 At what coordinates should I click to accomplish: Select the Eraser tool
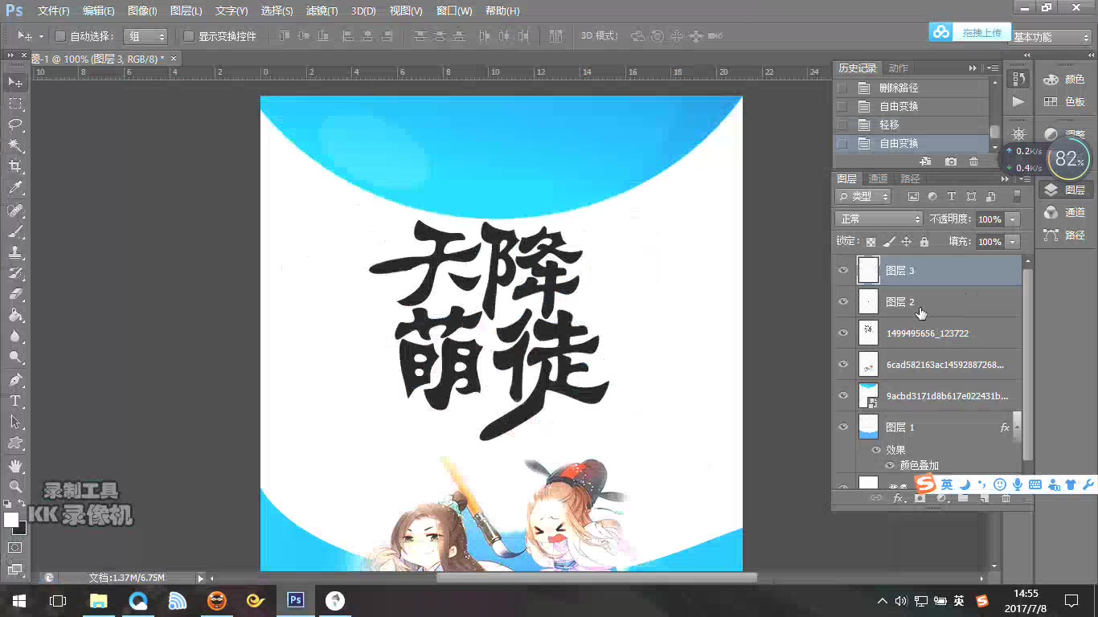15,294
